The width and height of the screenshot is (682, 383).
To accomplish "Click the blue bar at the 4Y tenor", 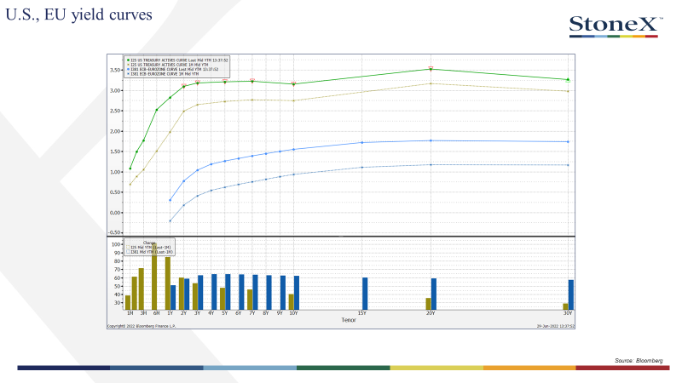I will (214, 292).
